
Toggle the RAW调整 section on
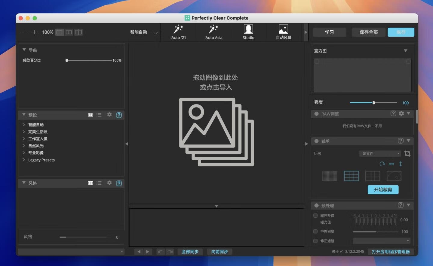[316, 114]
